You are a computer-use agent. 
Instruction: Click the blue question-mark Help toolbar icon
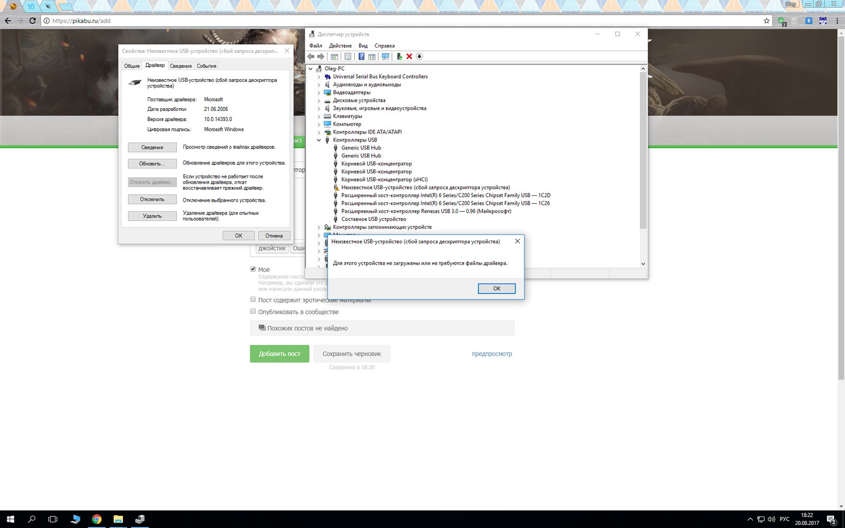click(361, 56)
